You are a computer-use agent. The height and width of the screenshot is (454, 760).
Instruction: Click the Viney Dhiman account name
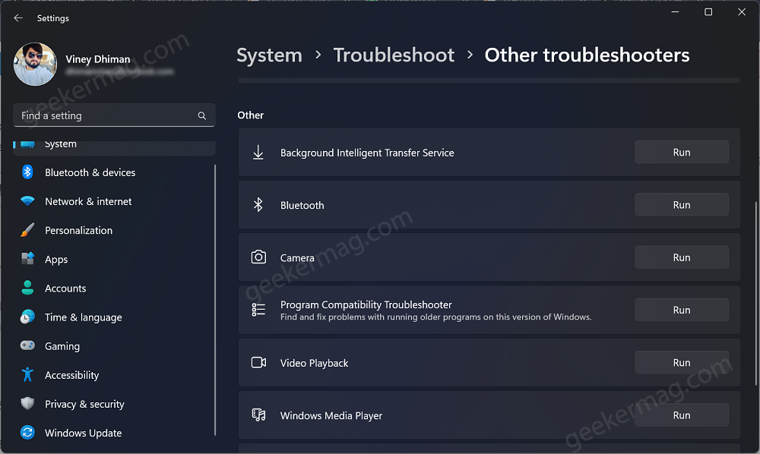pyautogui.click(x=98, y=59)
